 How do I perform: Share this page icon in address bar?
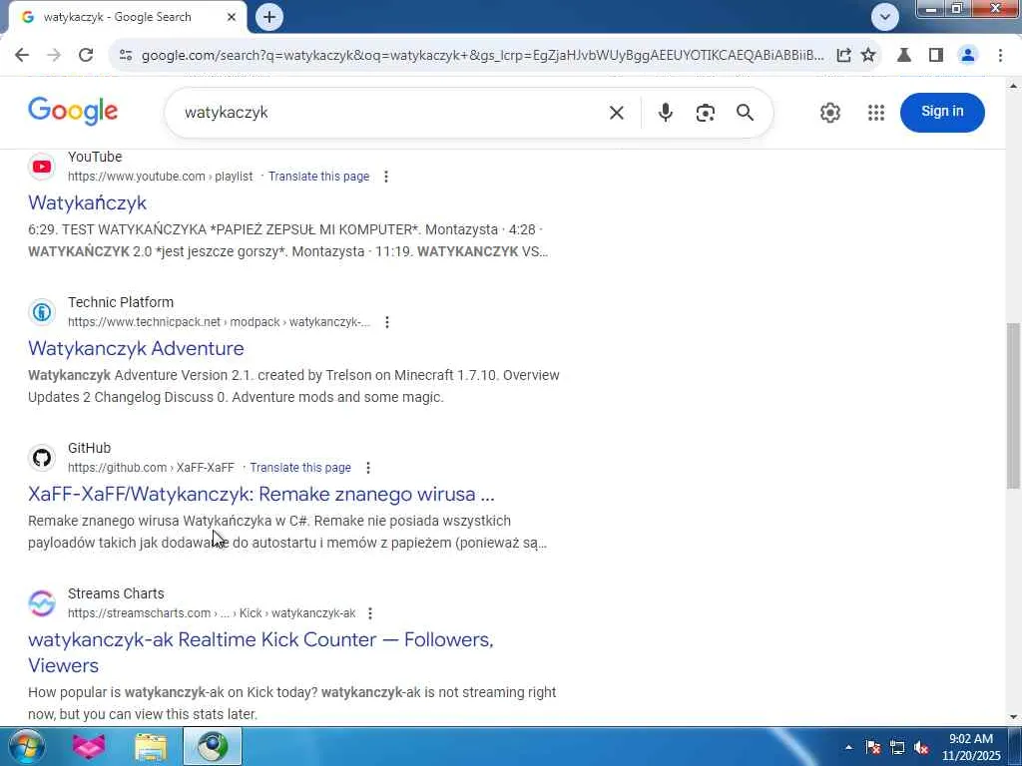point(843,56)
